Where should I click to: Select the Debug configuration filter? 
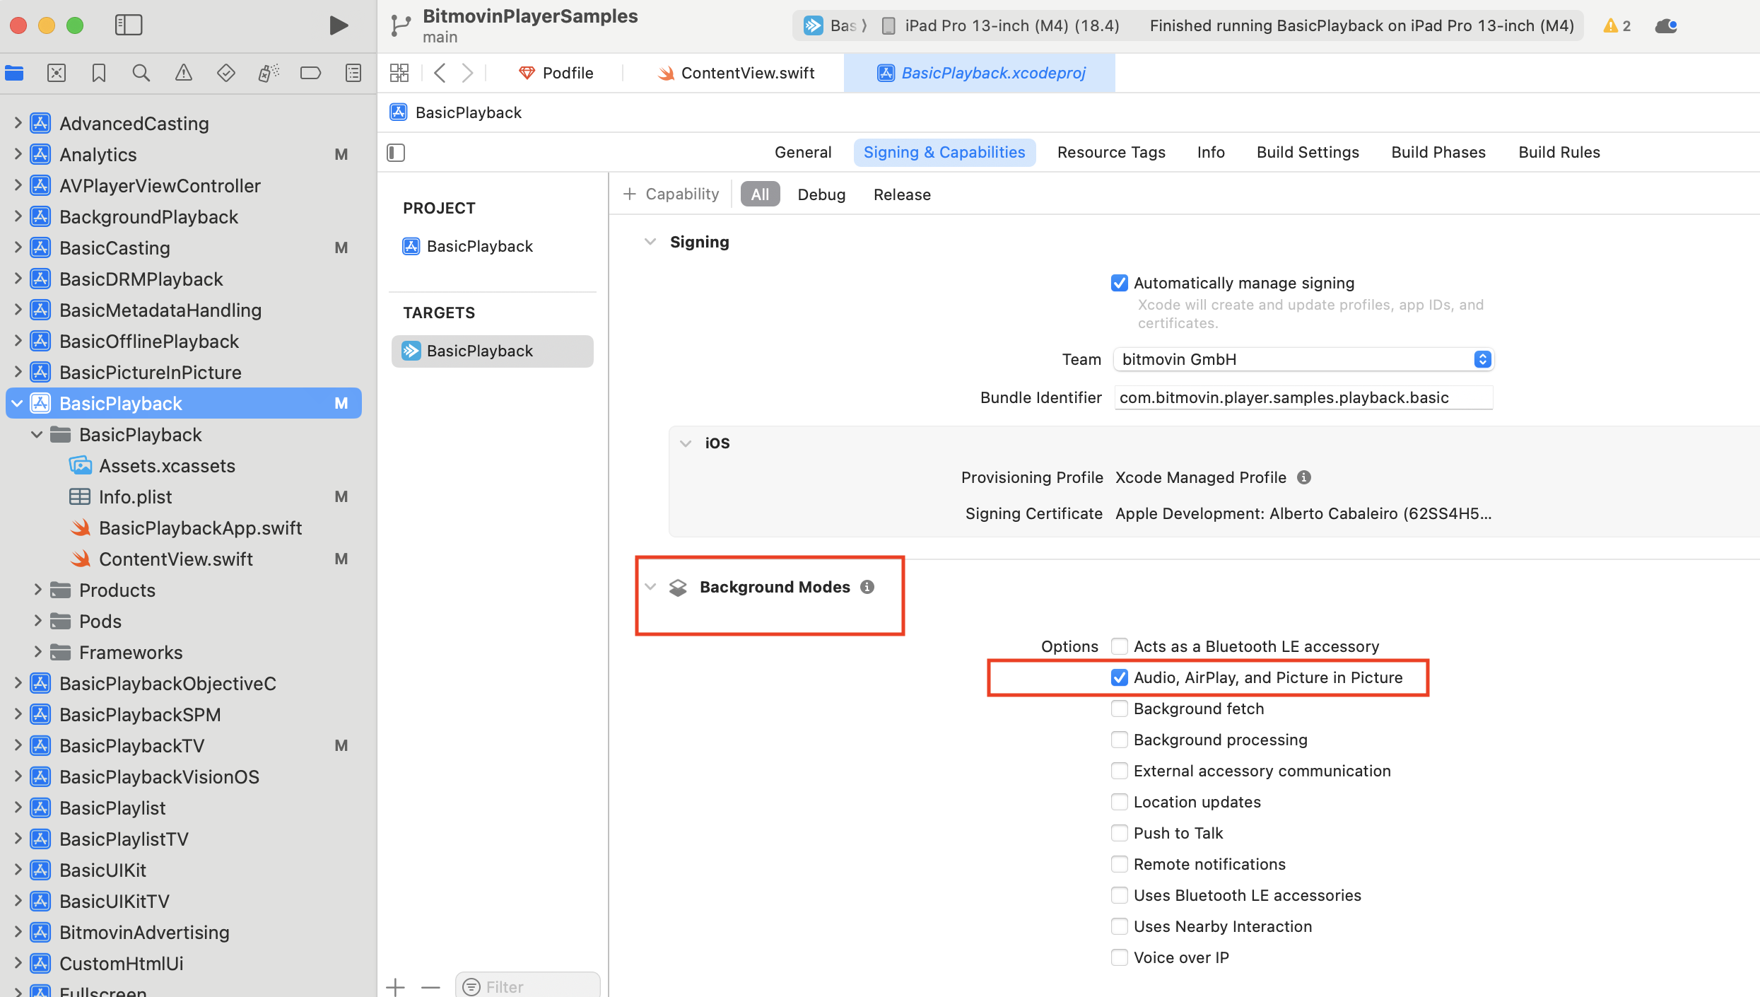click(x=821, y=194)
